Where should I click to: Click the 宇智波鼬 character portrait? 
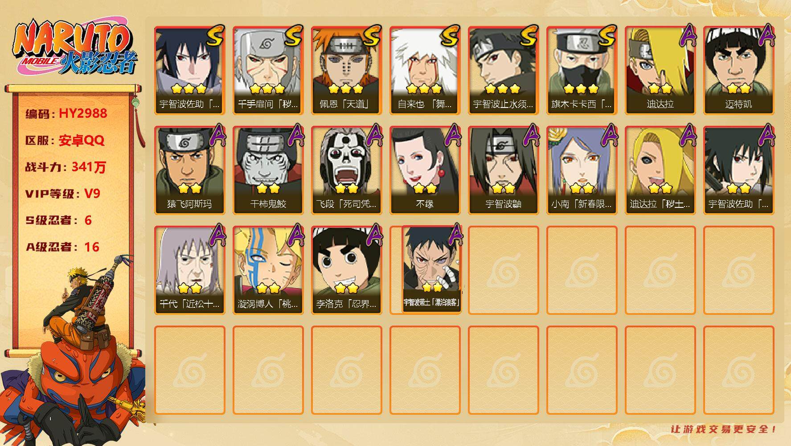click(x=503, y=170)
